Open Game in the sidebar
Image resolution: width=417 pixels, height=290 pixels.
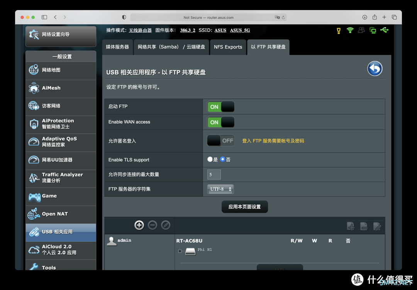tap(61, 196)
